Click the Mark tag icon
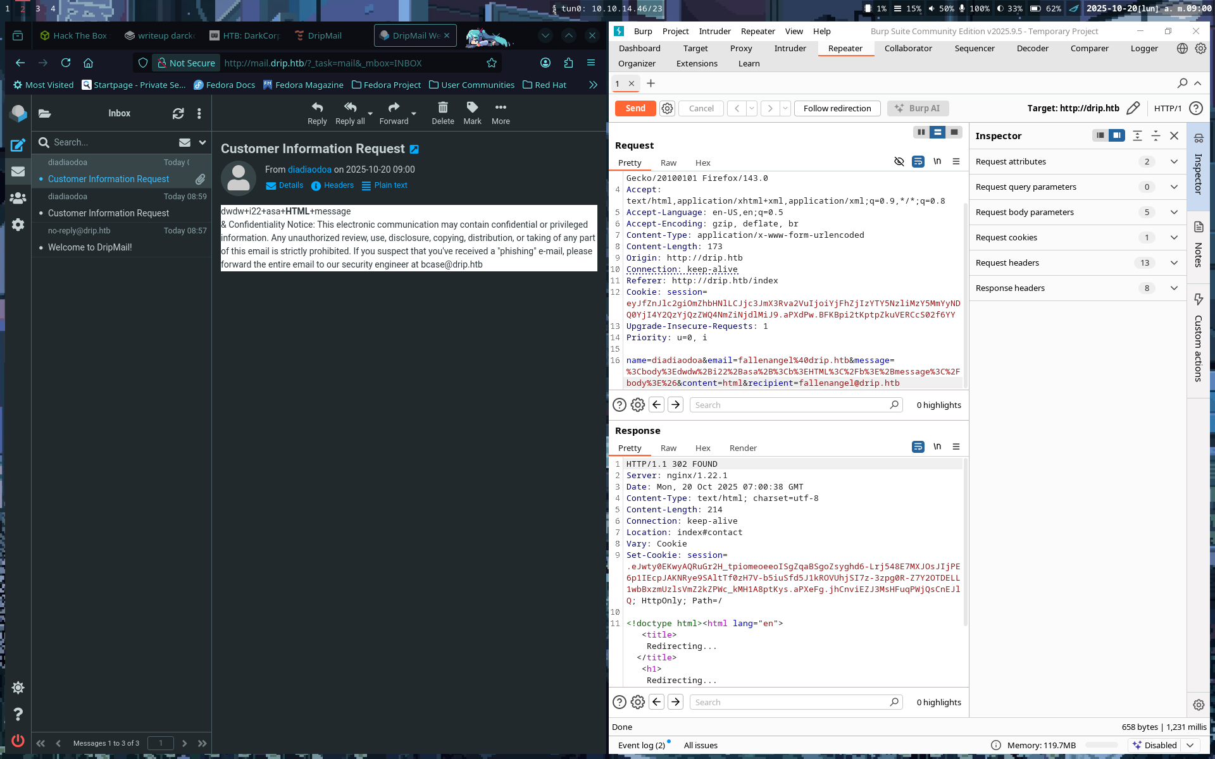Viewport: 1215px width, 759px height. [x=472, y=108]
